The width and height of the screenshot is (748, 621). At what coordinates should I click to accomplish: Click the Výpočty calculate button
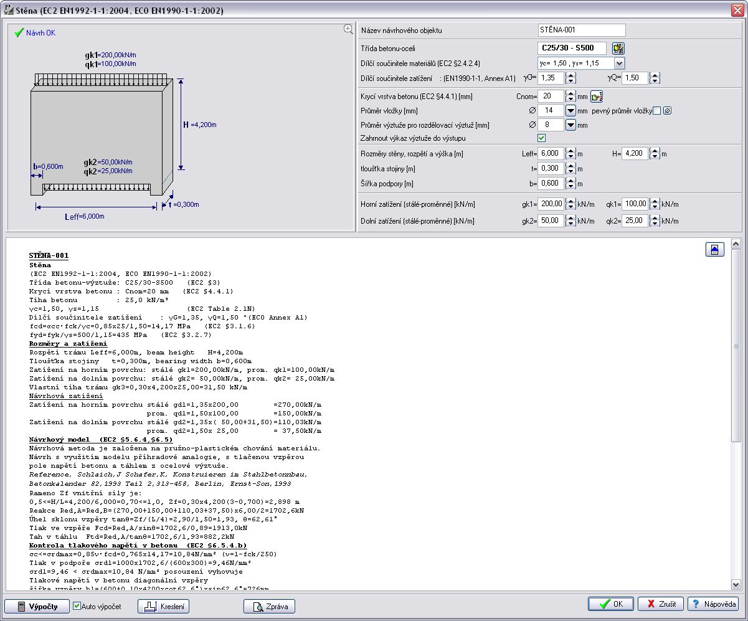37,606
